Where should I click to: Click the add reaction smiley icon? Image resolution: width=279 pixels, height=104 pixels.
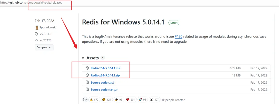click(x=85, y=100)
